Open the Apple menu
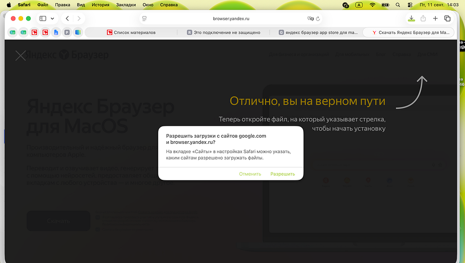This screenshot has height=263, width=465. pos(9,5)
